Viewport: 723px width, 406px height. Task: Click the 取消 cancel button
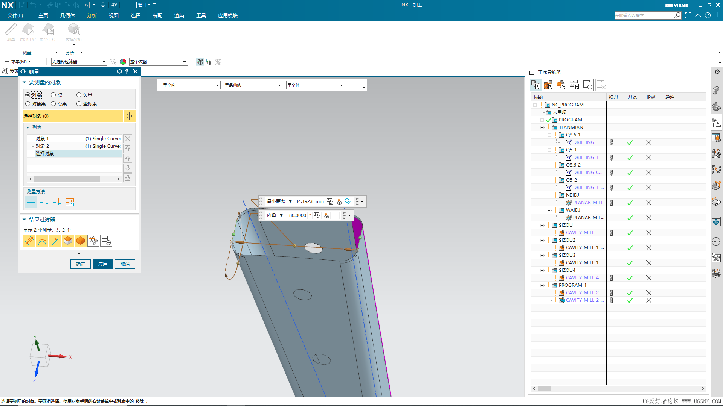(125, 264)
